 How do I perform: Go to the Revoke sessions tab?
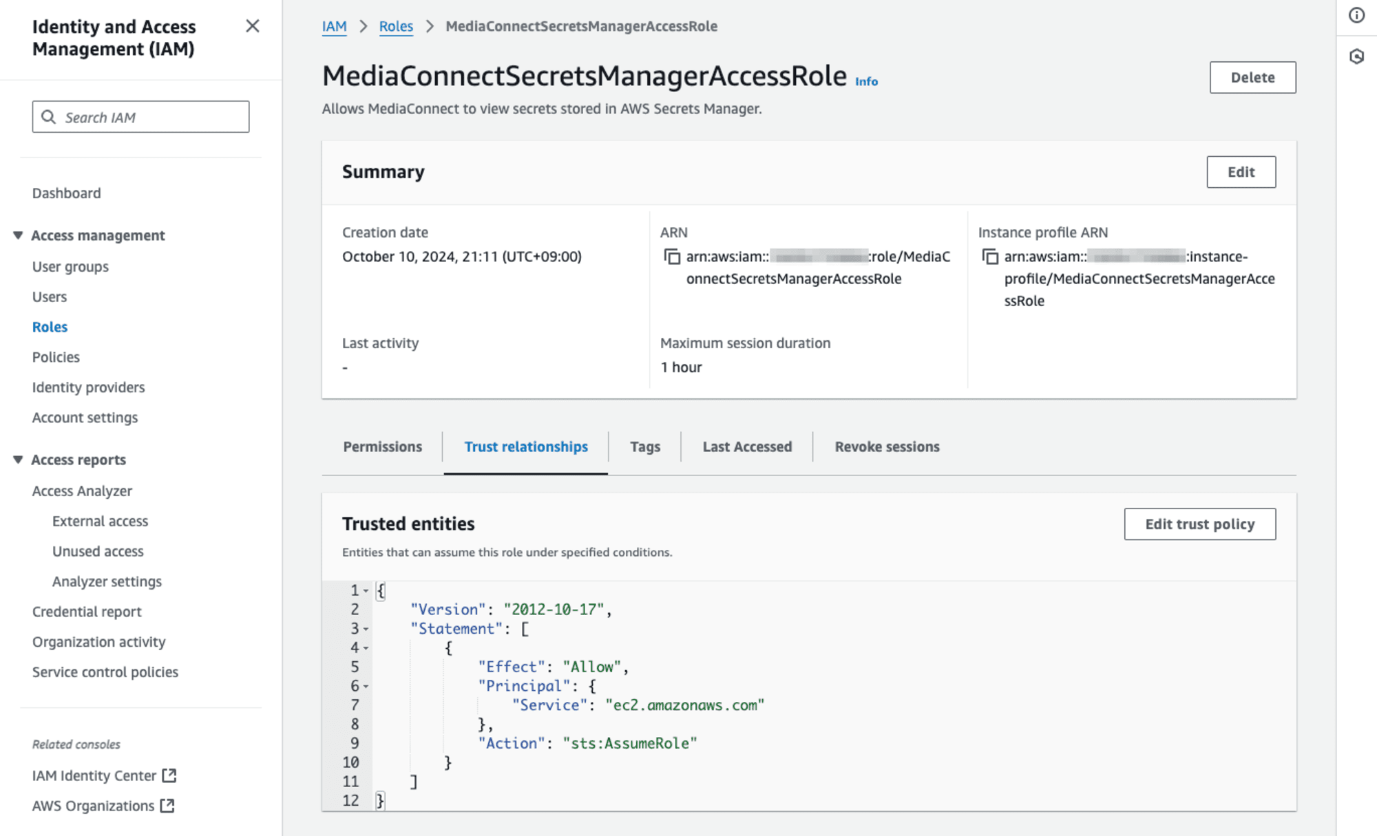tap(887, 447)
